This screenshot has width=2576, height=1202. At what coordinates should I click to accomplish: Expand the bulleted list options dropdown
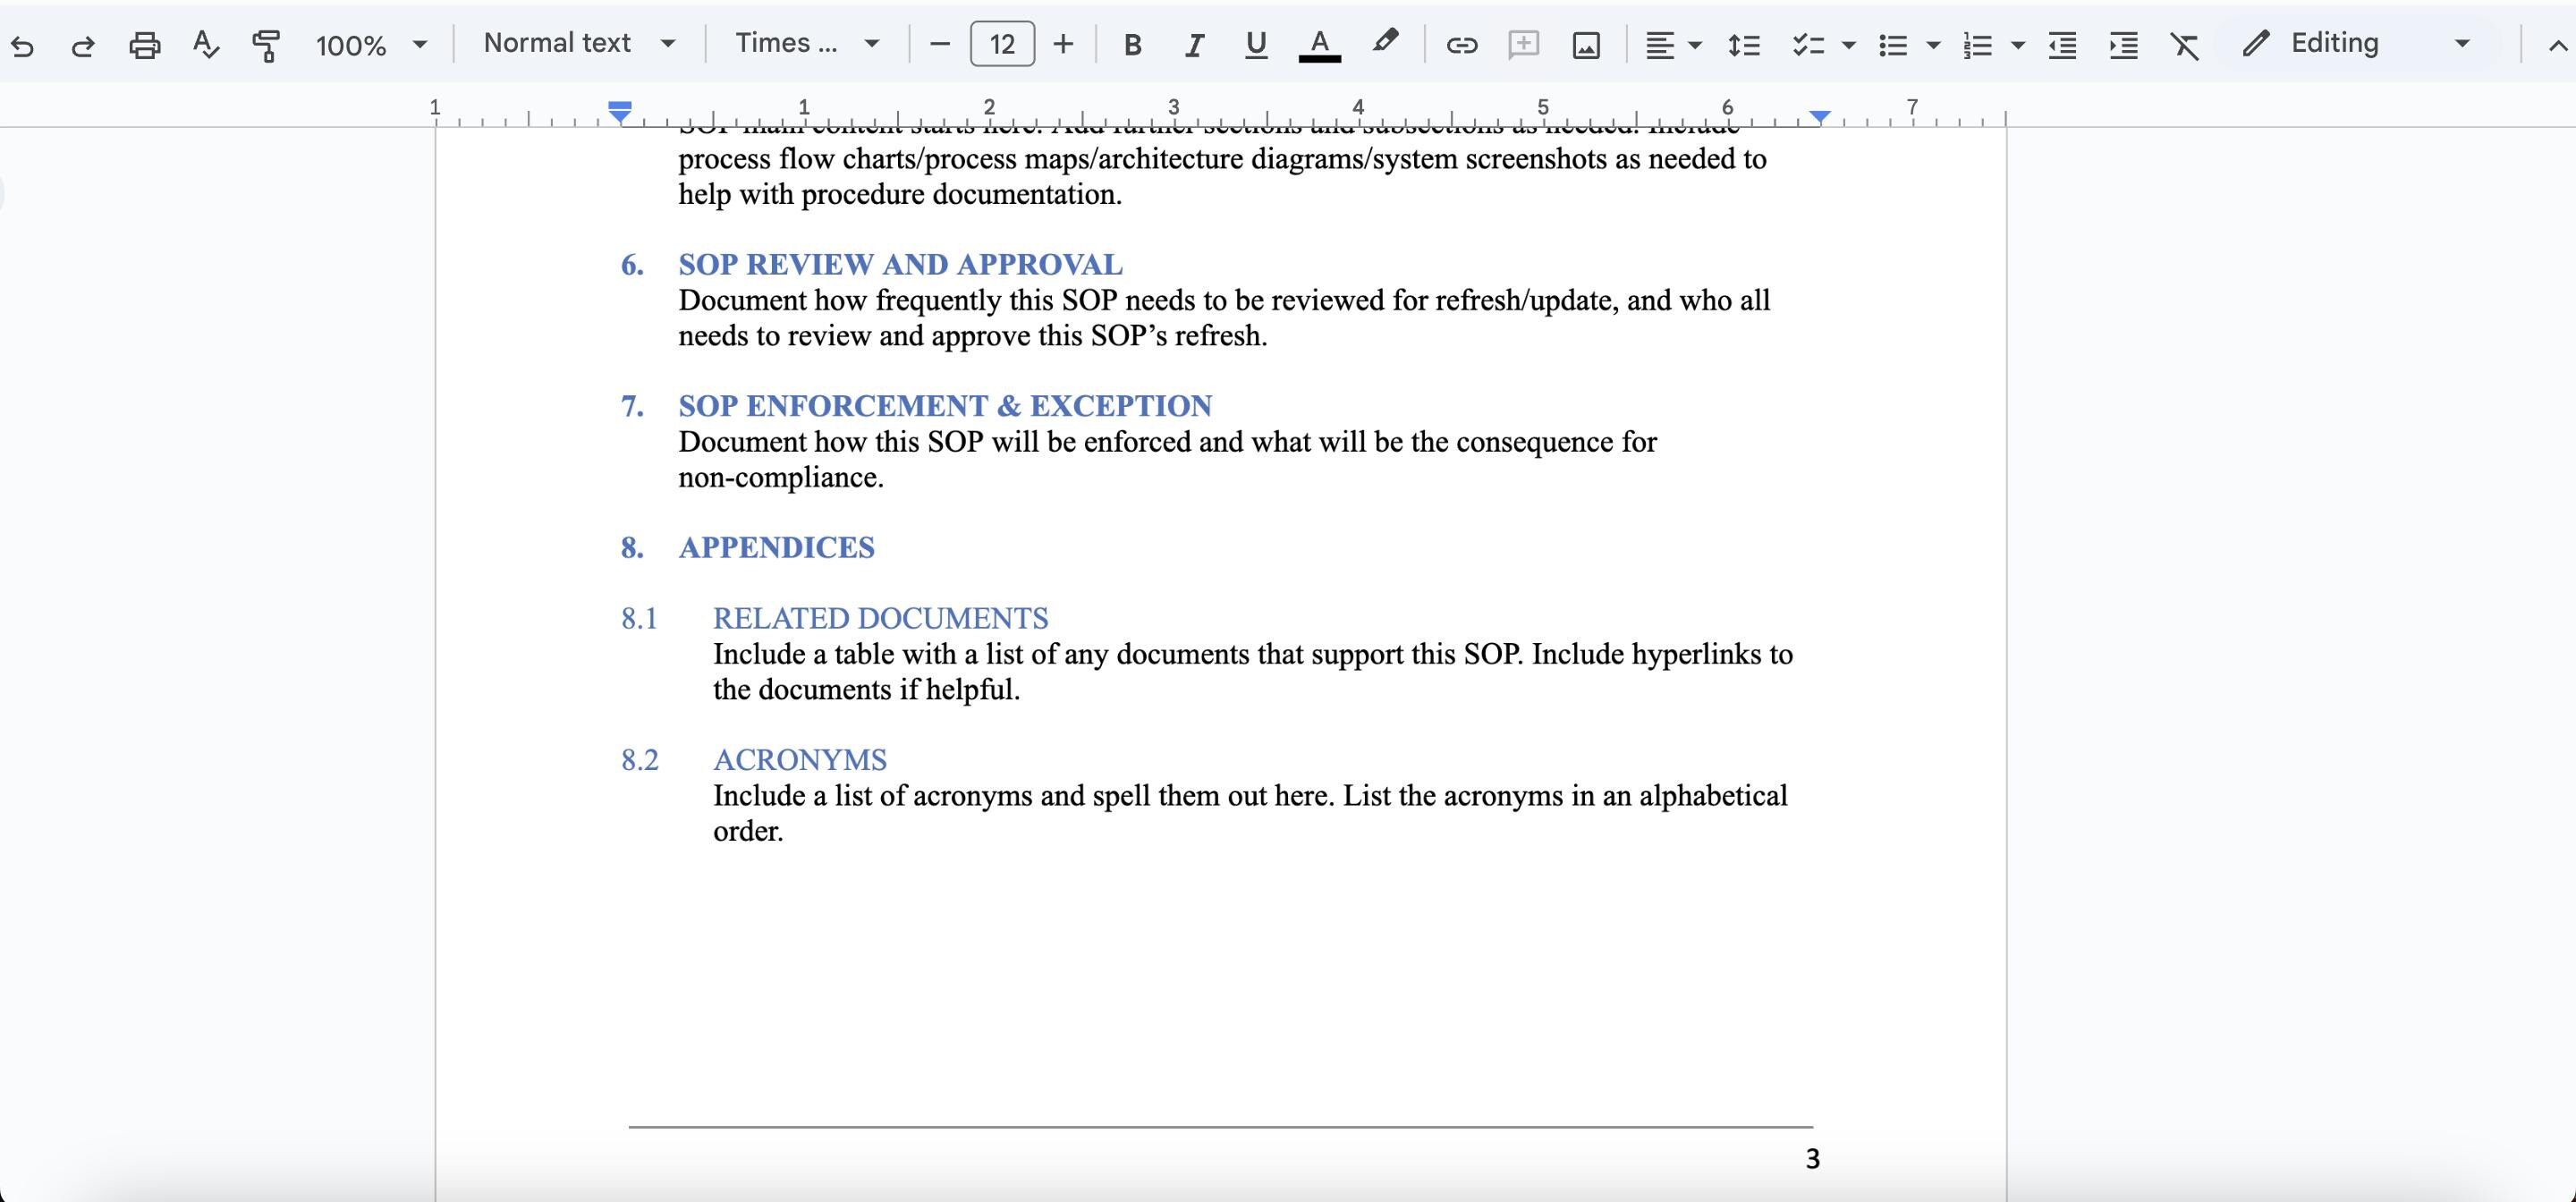pos(1931,45)
